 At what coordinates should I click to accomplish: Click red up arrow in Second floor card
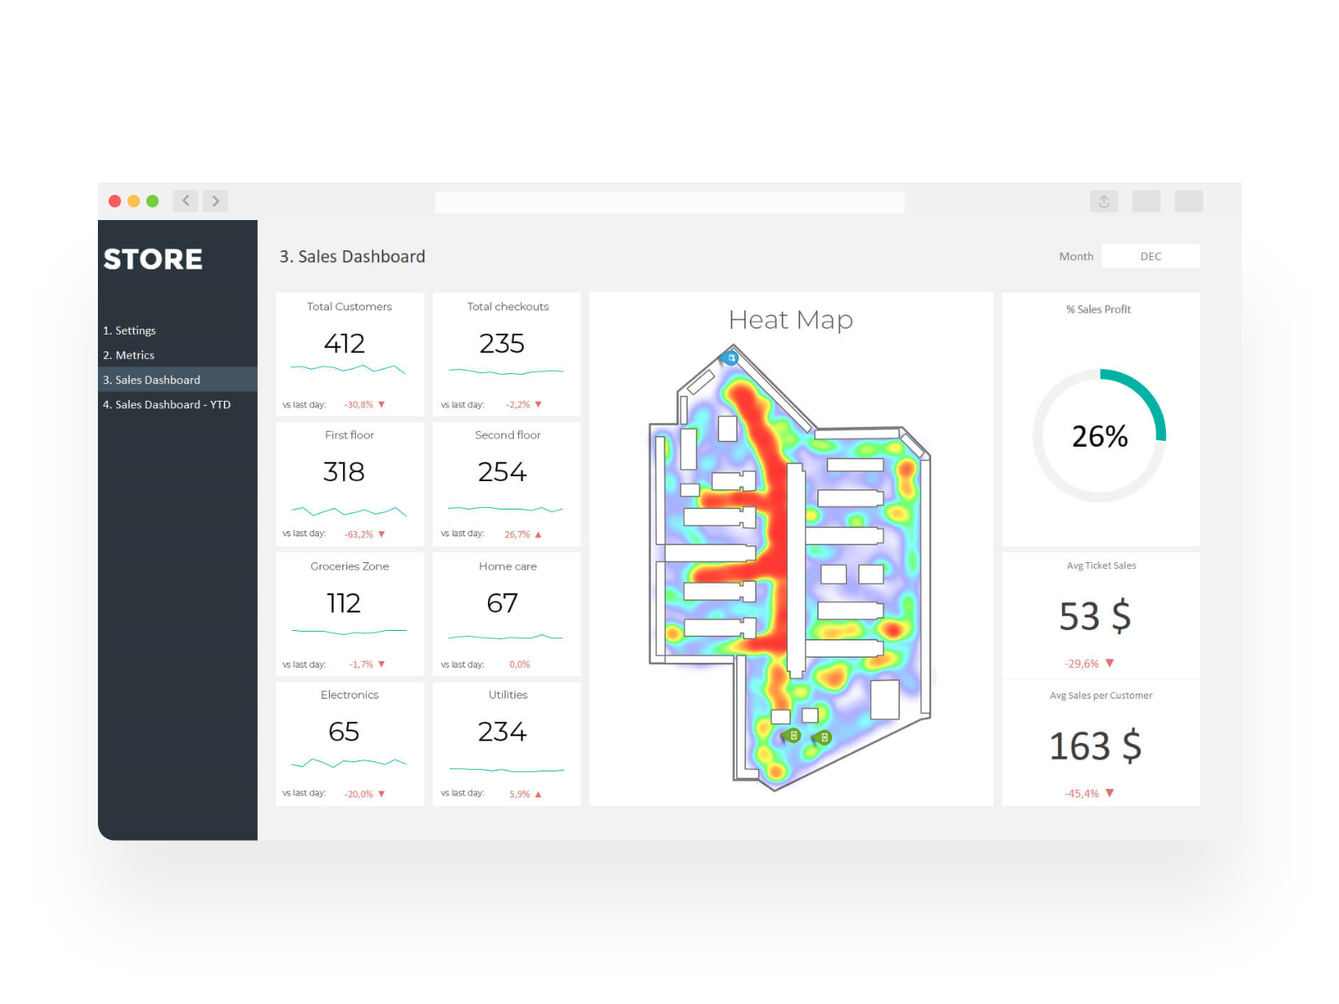click(x=538, y=535)
